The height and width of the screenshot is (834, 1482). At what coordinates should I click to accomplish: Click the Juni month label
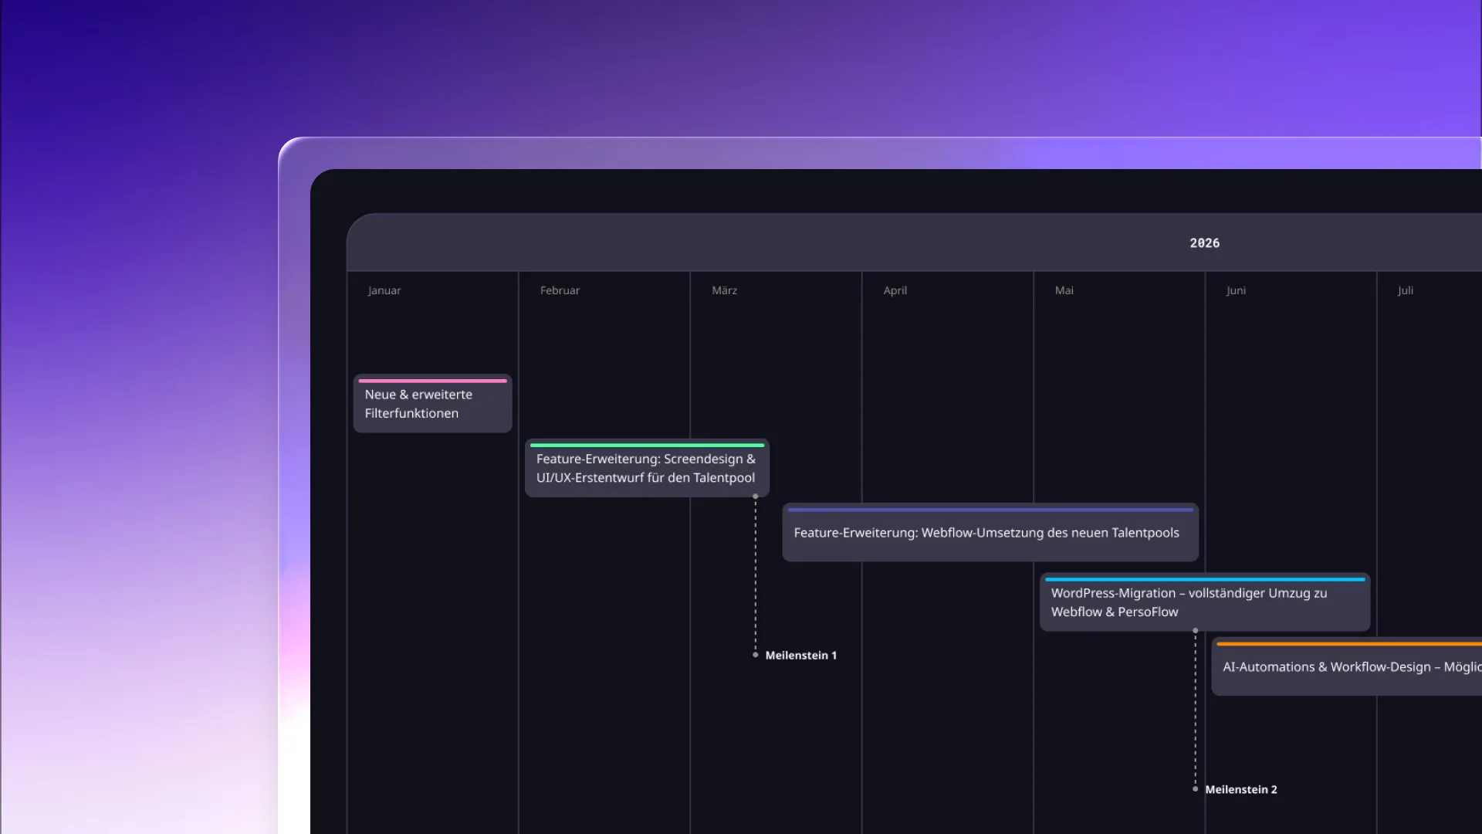tap(1236, 290)
